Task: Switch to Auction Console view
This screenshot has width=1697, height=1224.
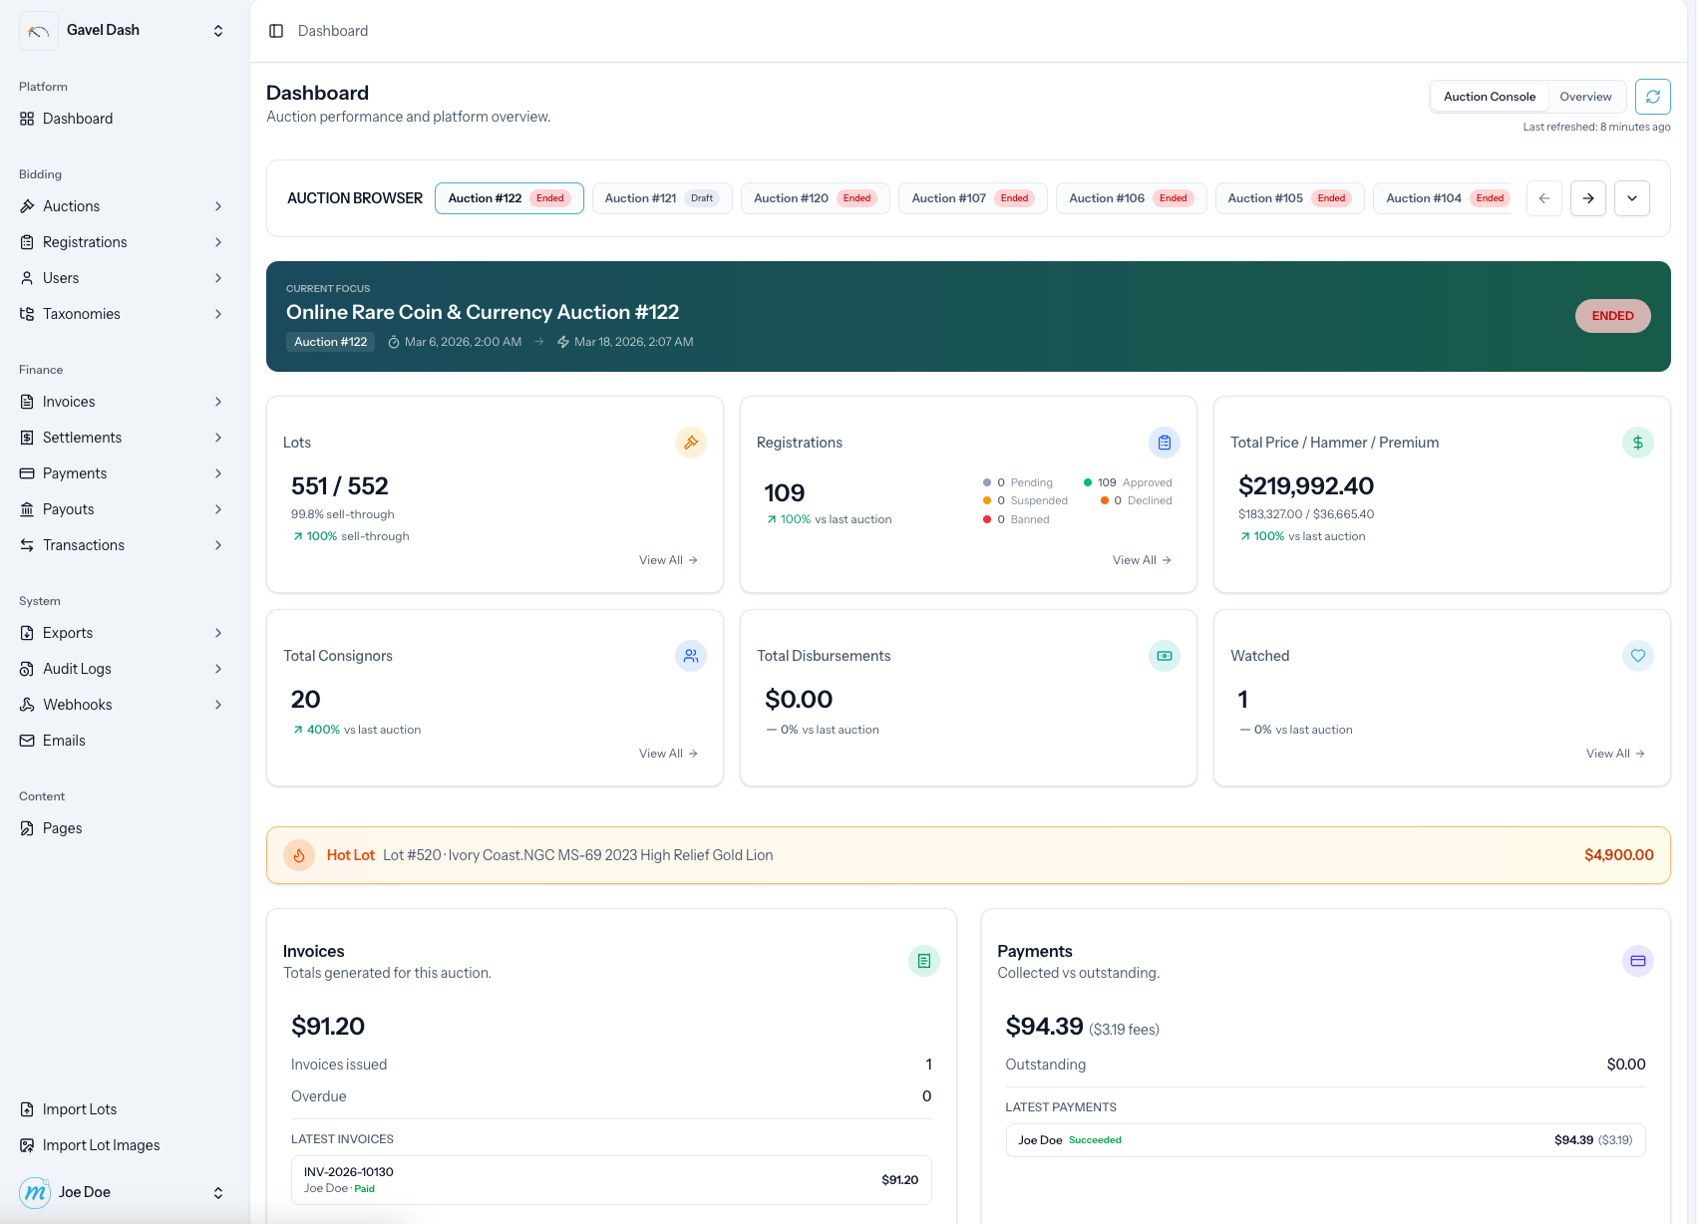Action: (x=1489, y=97)
